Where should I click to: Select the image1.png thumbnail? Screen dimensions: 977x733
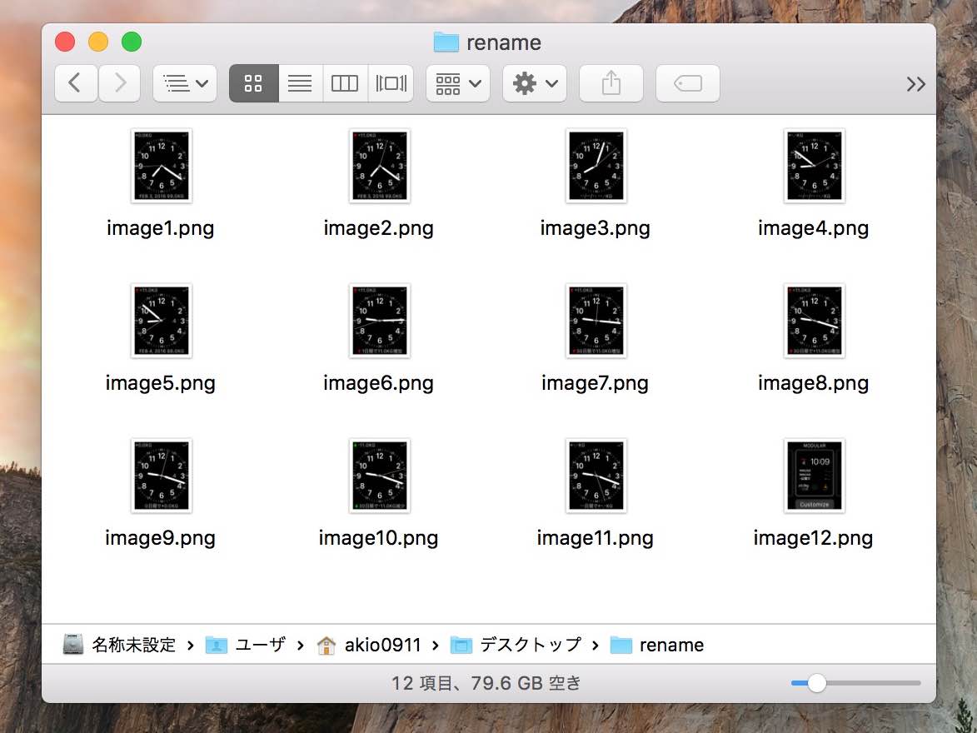(162, 166)
